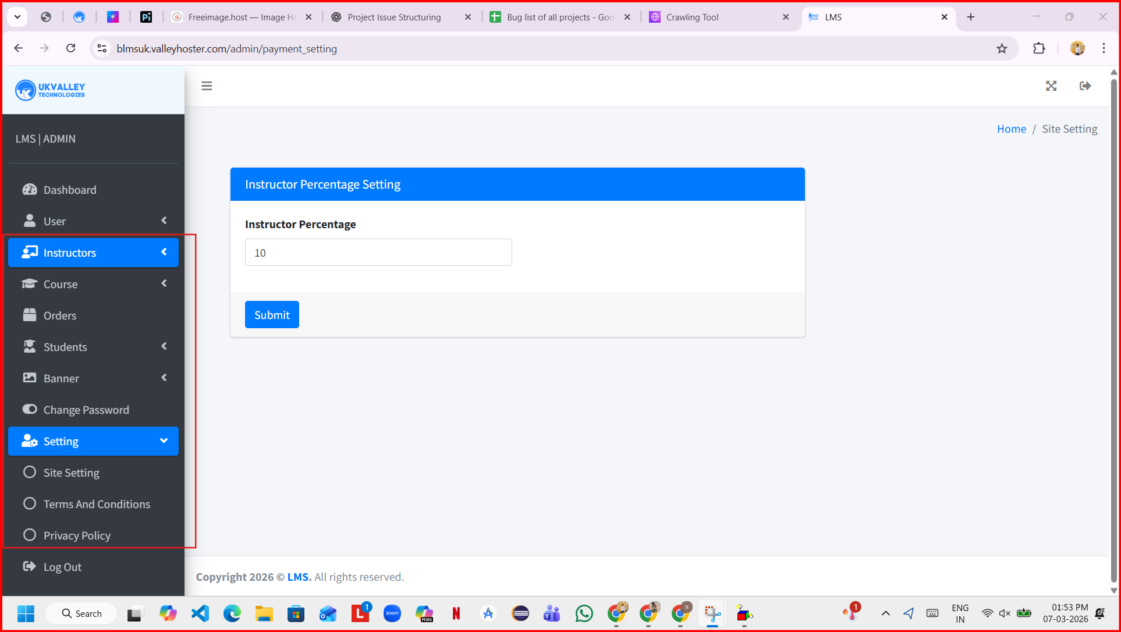Open Visual Studio Code from taskbar
The width and height of the screenshot is (1121, 632).
click(x=200, y=613)
